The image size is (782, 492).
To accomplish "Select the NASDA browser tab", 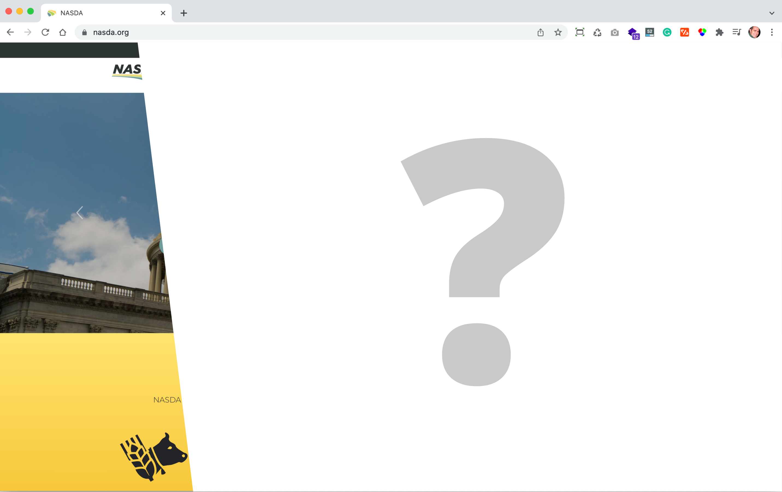I will [x=104, y=13].
